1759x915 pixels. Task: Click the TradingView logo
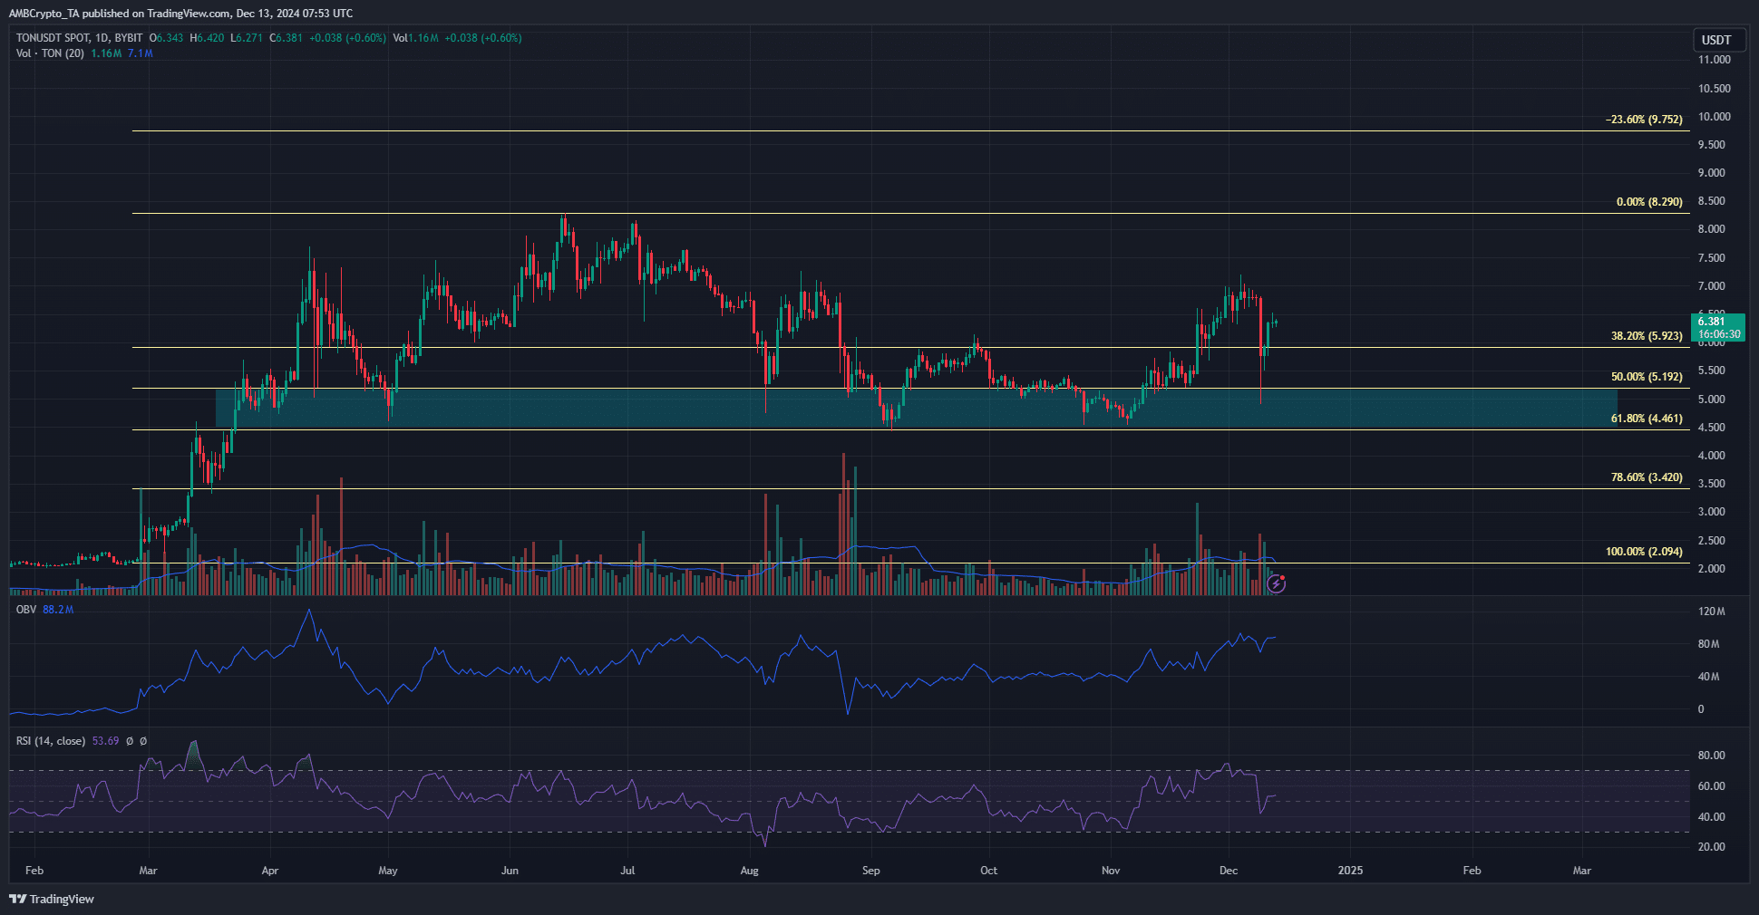pos(52,899)
